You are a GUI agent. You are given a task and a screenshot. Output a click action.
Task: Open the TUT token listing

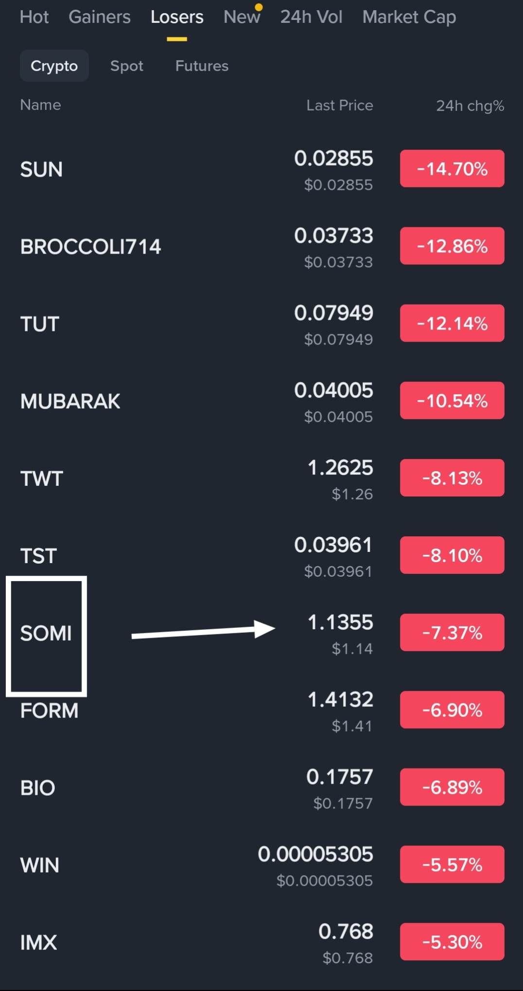(x=261, y=324)
